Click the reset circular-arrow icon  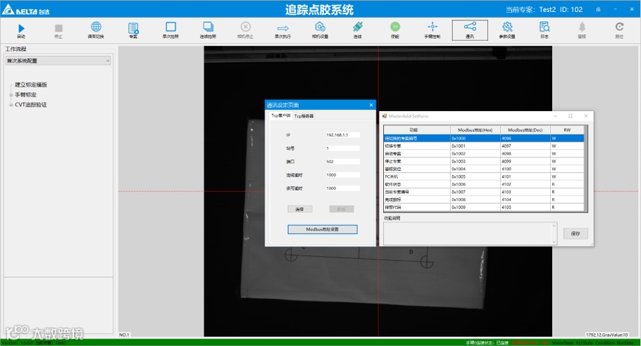coord(619,27)
